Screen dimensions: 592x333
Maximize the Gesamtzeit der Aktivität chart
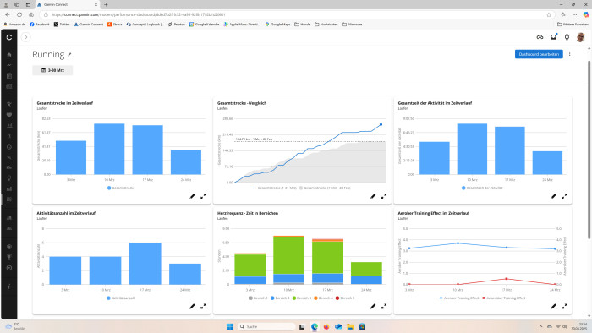(564, 196)
